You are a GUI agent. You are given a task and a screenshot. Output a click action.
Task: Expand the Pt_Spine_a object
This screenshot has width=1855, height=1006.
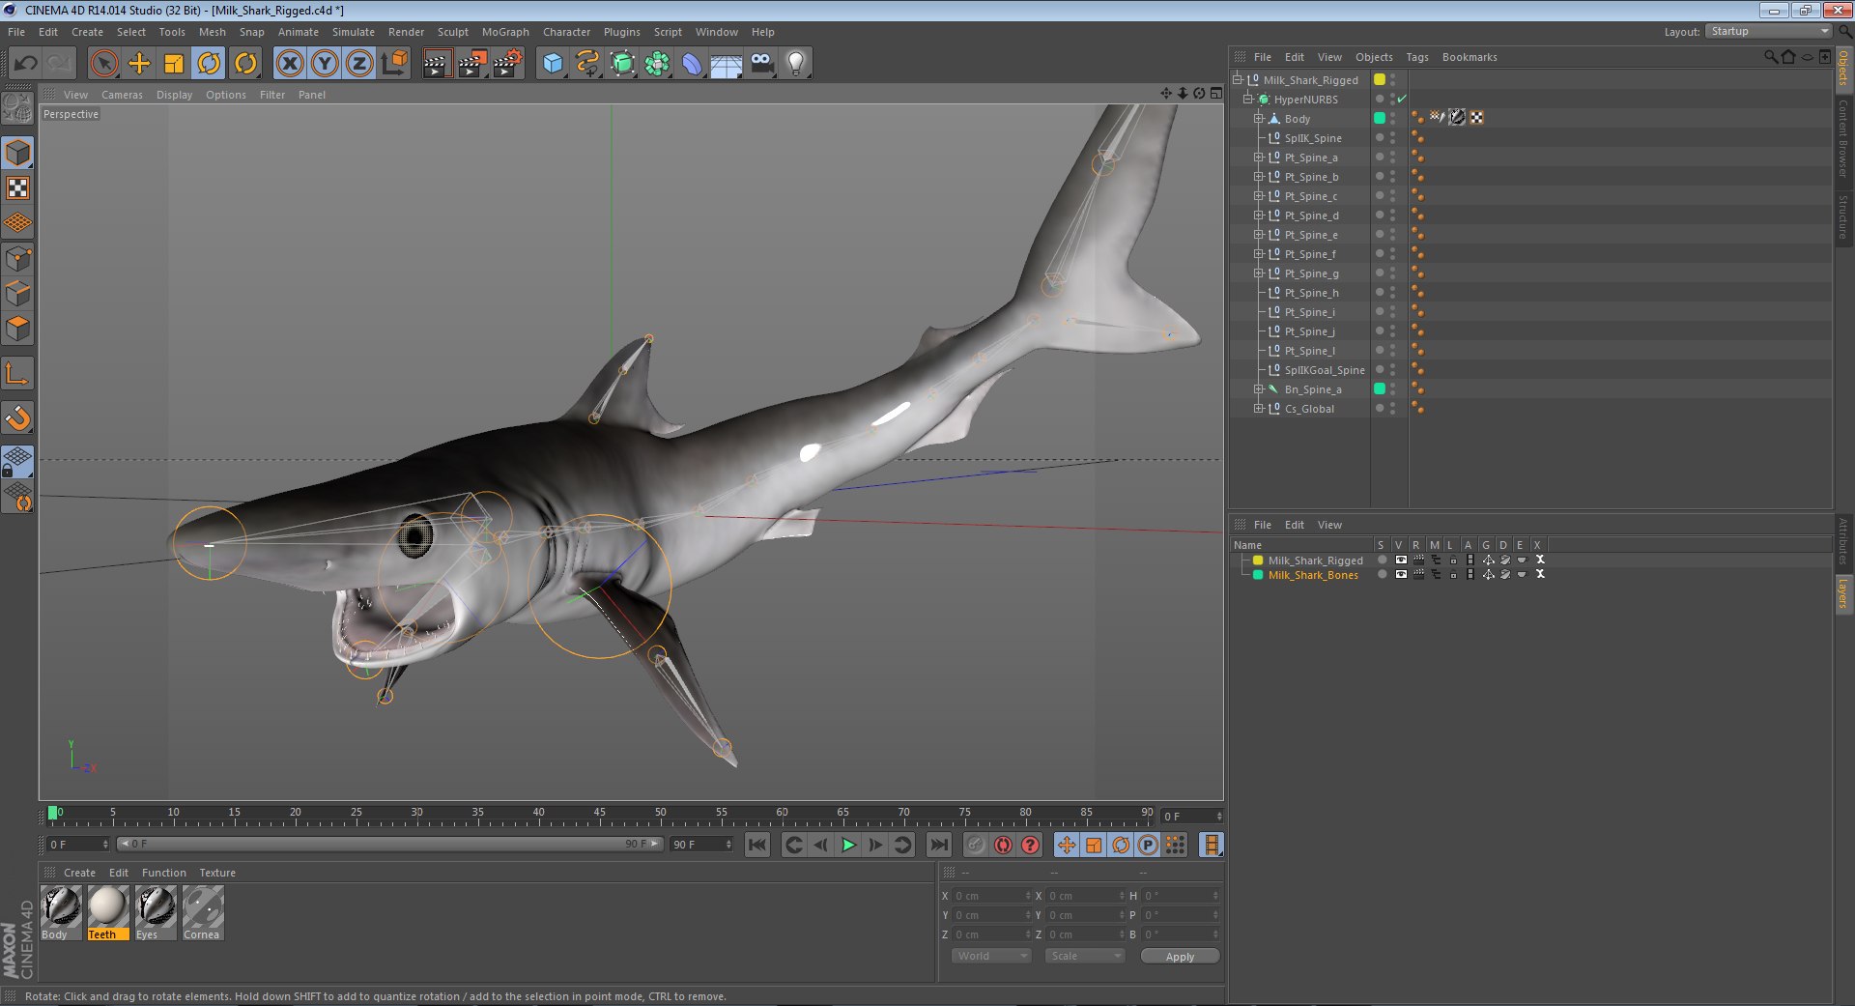coord(1258,157)
